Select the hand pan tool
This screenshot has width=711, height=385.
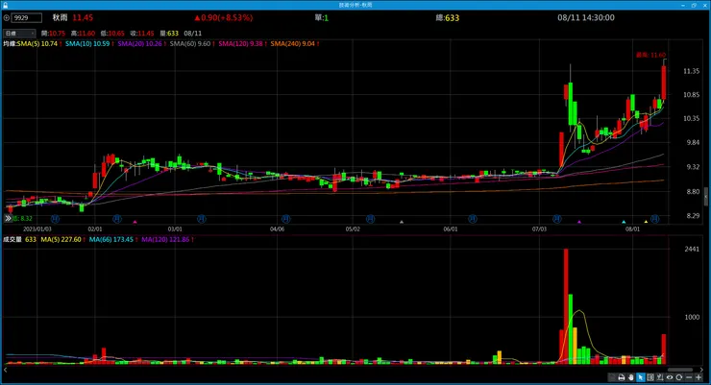[x=630, y=377]
